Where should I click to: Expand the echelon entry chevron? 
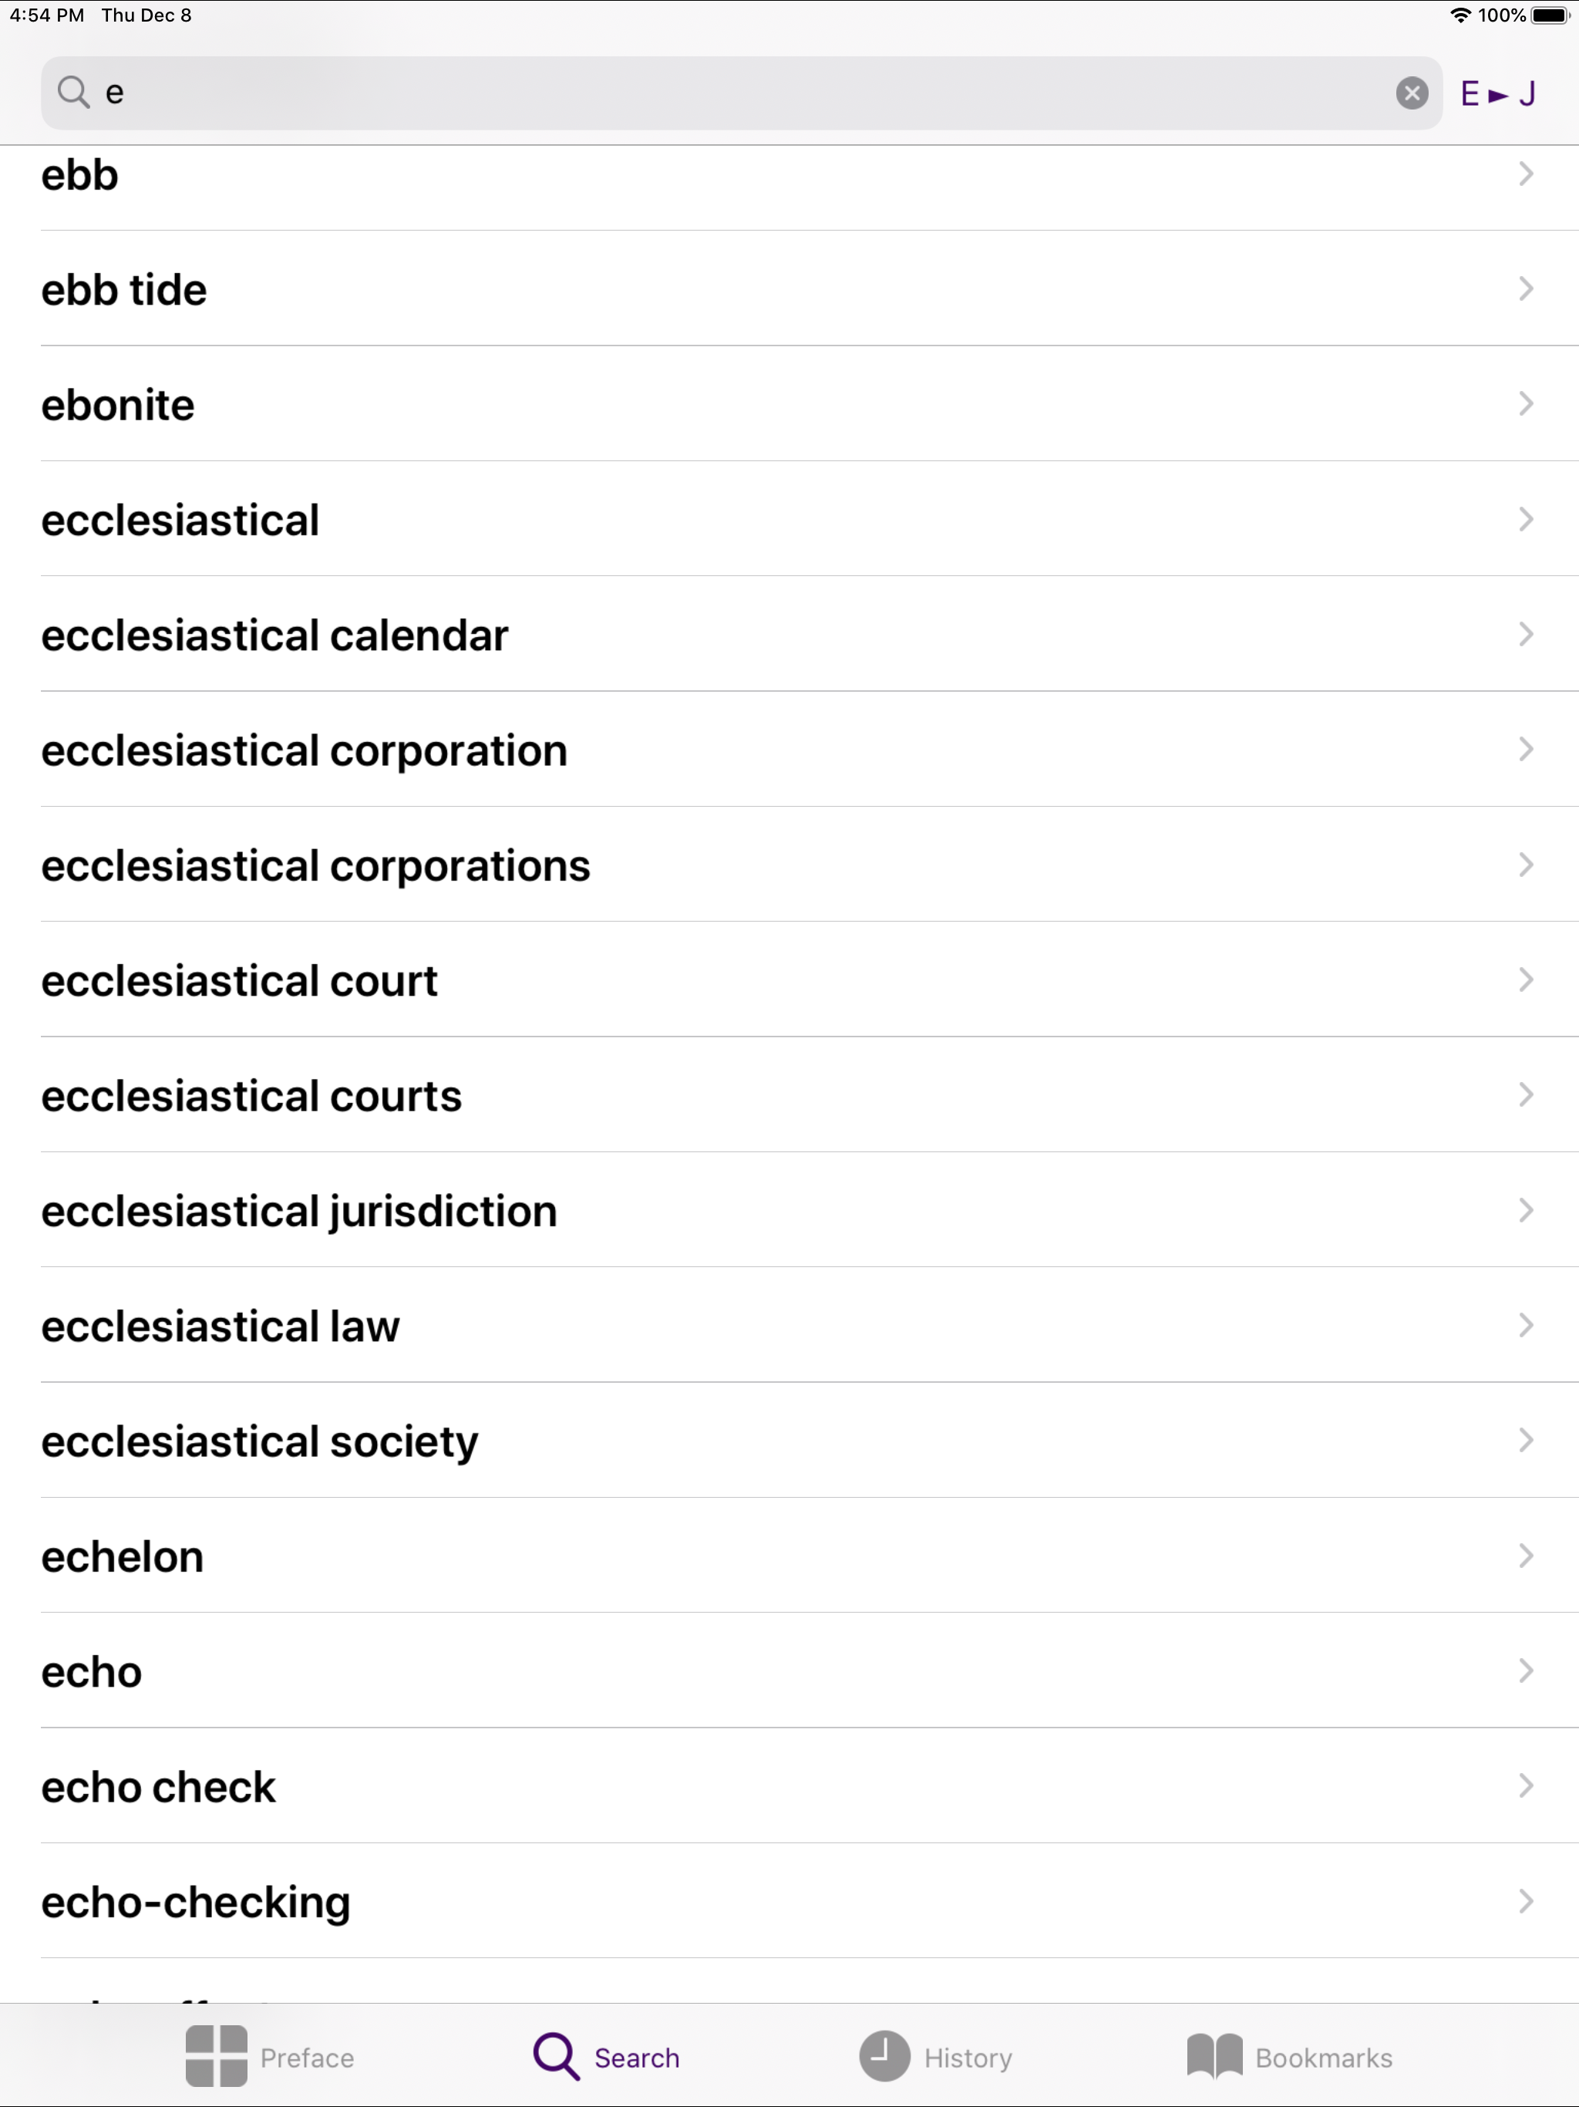(x=1526, y=1556)
